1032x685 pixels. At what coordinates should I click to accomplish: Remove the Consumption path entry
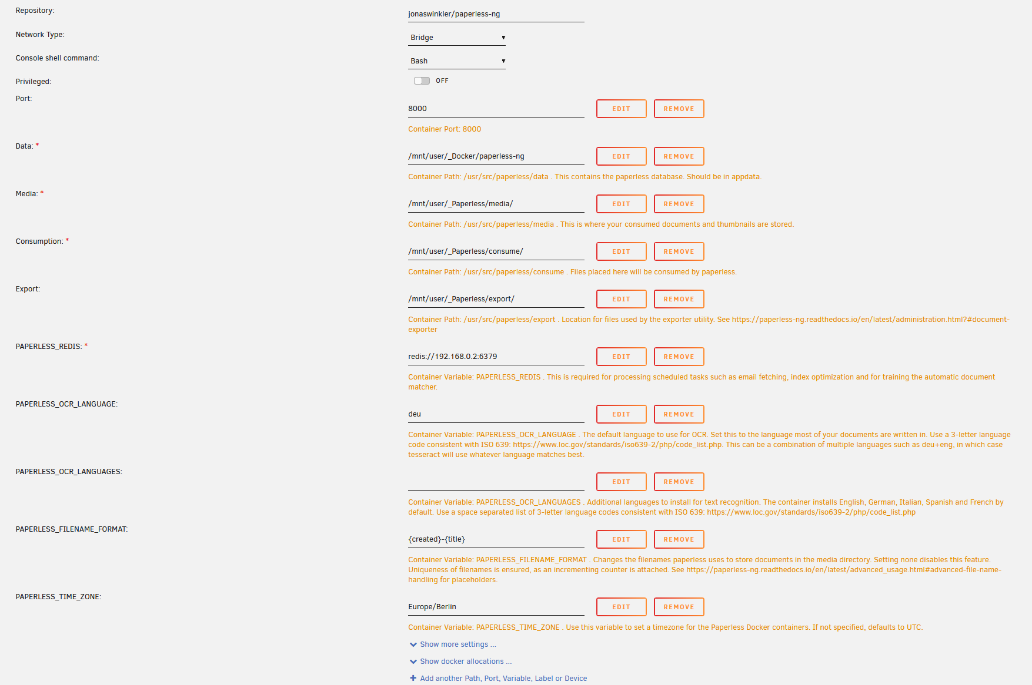(679, 251)
